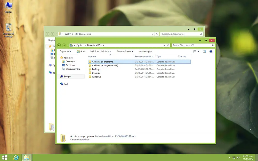This screenshot has width=258, height=161.
Task: Select the Windows folder name
Action: tap(96, 77)
